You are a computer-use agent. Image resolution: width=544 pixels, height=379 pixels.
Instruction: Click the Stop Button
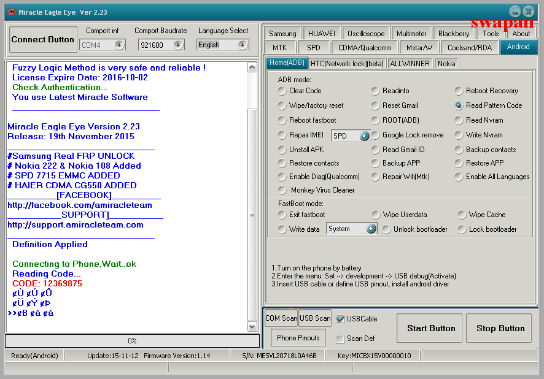click(x=499, y=328)
